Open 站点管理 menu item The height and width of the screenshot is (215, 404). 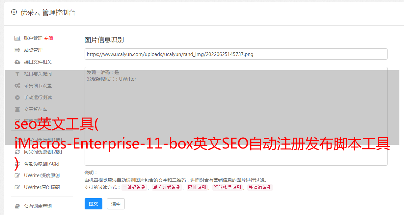[33, 50]
